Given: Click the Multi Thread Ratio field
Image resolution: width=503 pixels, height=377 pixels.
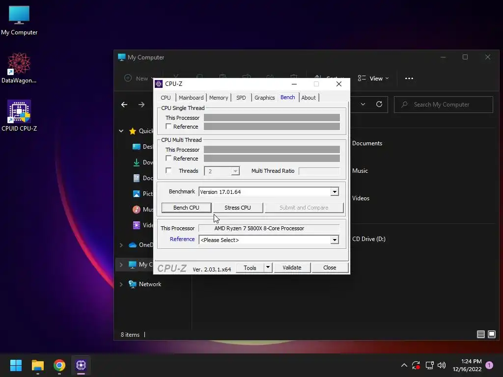Looking at the screenshot, I should click(319, 171).
